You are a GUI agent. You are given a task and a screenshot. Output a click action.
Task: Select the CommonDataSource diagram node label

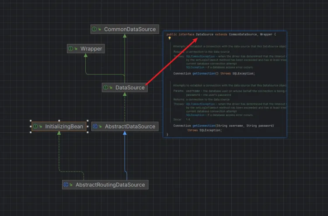[129, 29]
